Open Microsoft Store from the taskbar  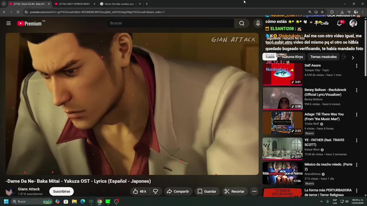(x=66, y=201)
